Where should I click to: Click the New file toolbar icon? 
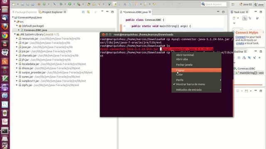pyautogui.click(x=13, y=4)
